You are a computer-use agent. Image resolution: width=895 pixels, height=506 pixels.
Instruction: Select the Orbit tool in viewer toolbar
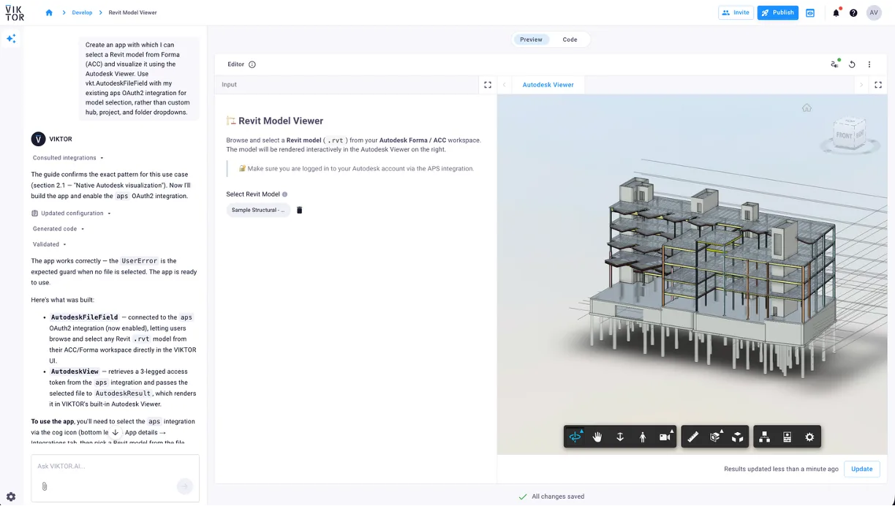[575, 437]
